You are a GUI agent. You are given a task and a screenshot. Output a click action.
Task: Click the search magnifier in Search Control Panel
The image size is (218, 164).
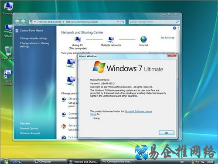(177, 22)
